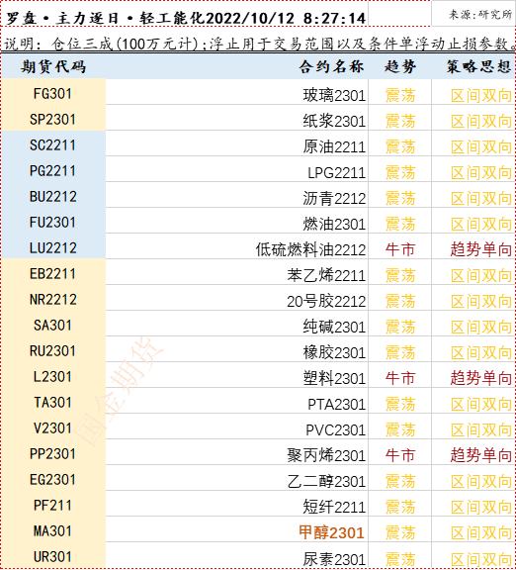Click contract name 沥青2212
The image size is (516, 570).
point(334,199)
